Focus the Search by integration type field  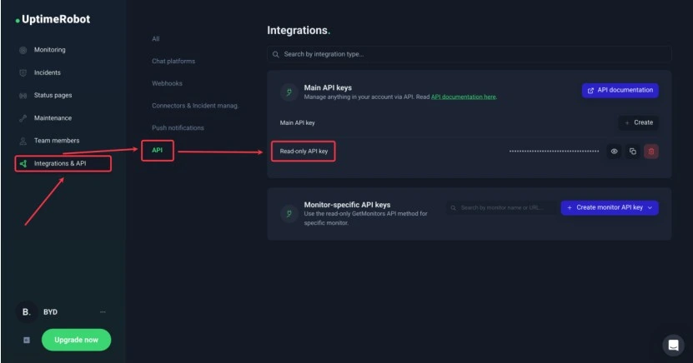coord(469,54)
